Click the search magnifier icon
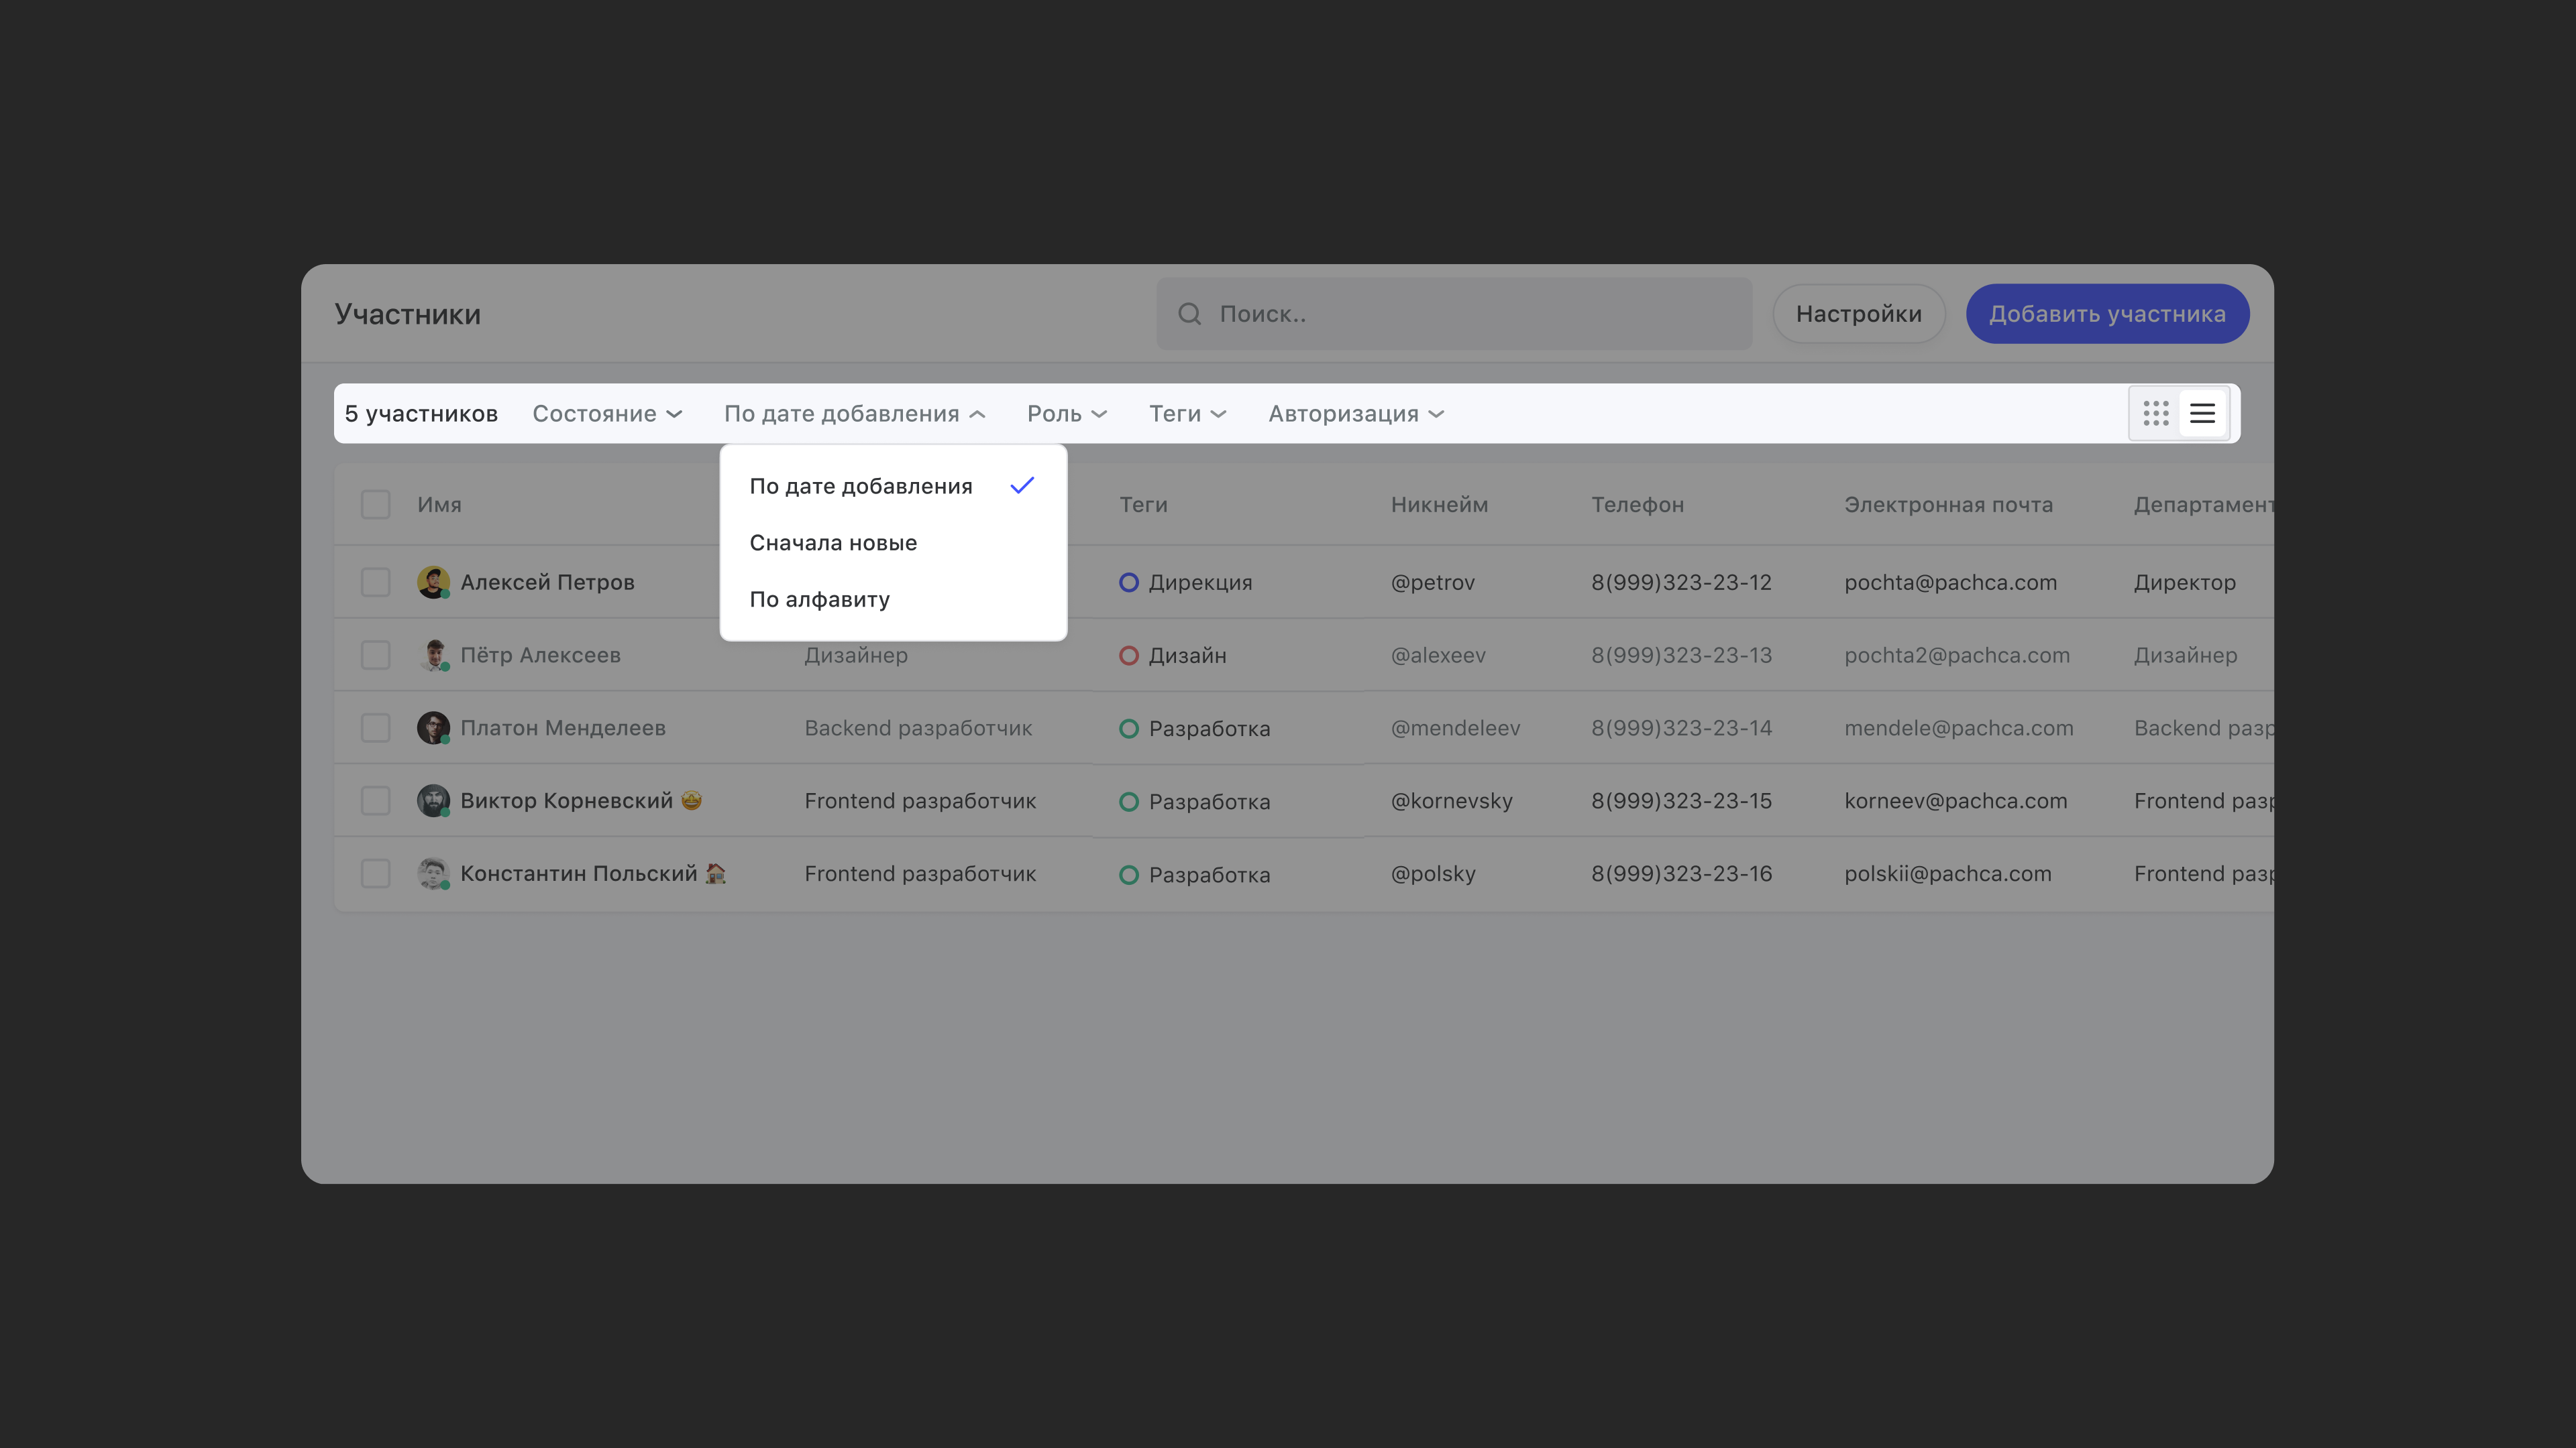The width and height of the screenshot is (2576, 1448). [1189, 314]
